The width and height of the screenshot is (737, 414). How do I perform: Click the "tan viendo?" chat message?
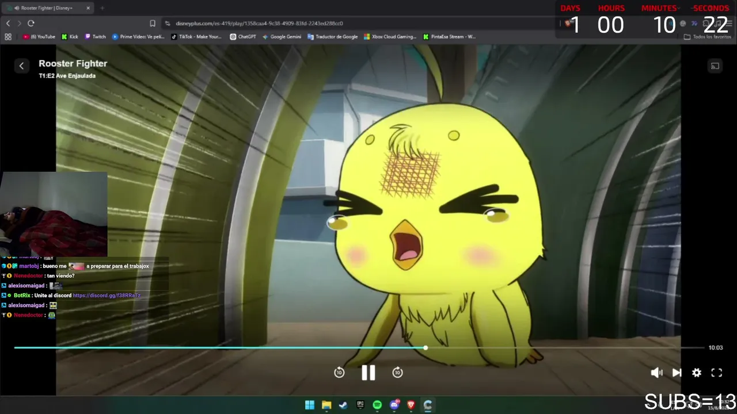coord(60,276)
